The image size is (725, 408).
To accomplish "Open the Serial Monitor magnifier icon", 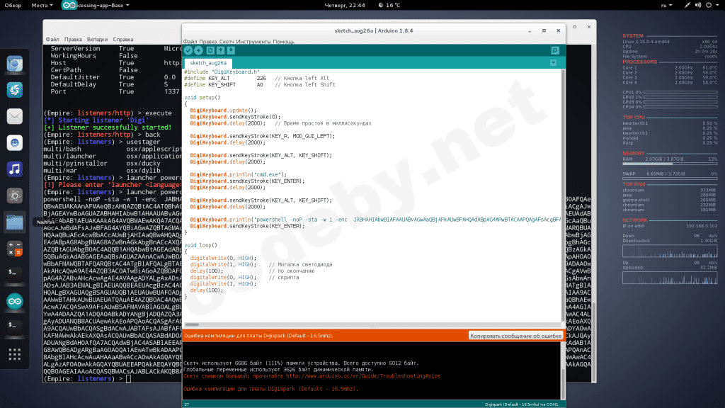I will [555, 50].
